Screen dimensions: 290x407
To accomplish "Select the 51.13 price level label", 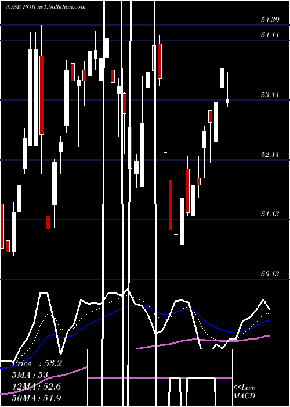I will (270, 213).
